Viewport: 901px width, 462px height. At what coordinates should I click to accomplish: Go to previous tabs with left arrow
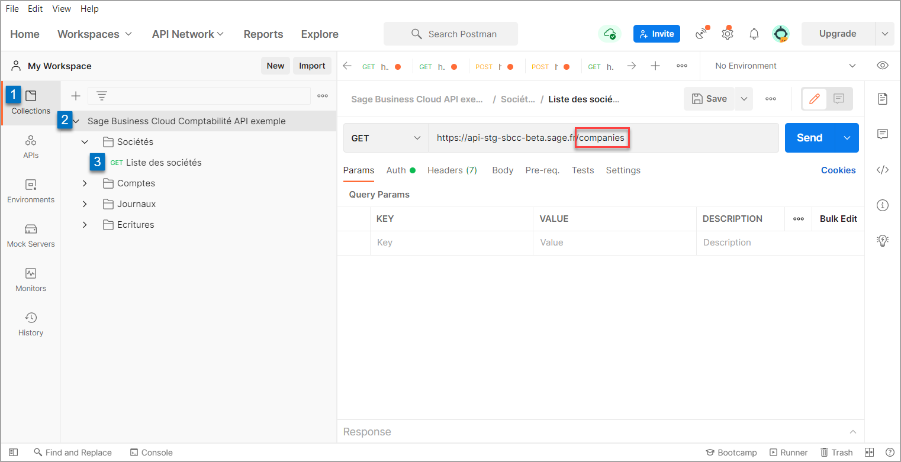[347, 66]
